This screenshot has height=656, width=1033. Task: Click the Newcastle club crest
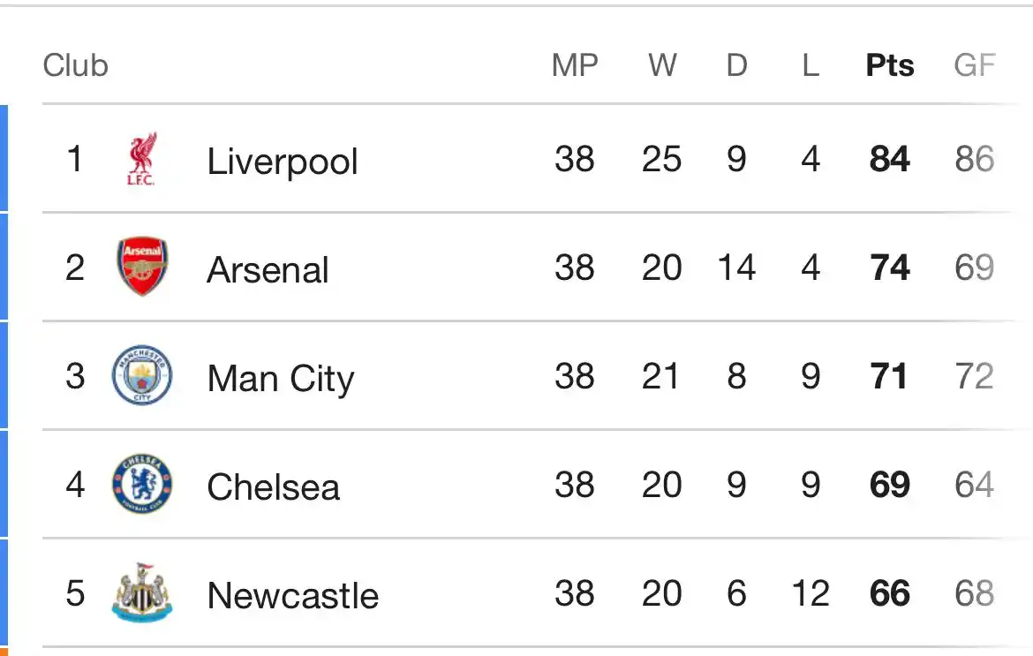(142, 592)
